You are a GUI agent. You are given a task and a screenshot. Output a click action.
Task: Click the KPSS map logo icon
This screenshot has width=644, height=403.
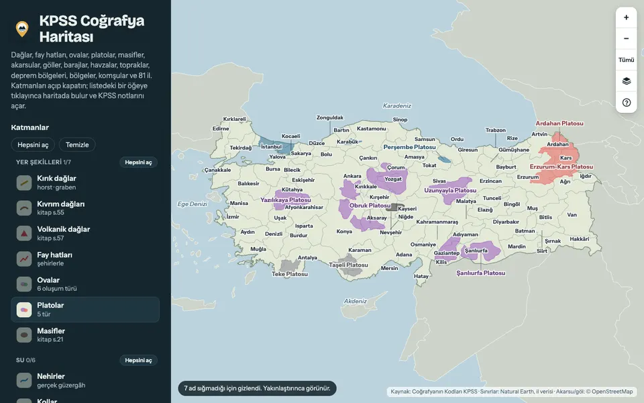tap(21, 29)
